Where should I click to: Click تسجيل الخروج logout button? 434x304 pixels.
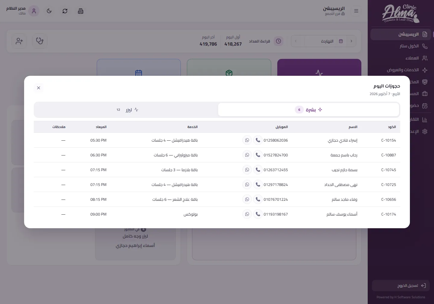[x=401, y=286]
